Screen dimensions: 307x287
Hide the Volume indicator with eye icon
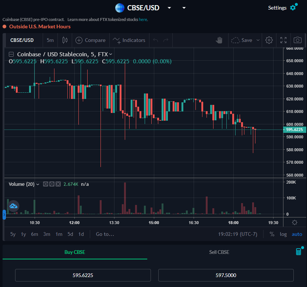click(x=46, y=184)
